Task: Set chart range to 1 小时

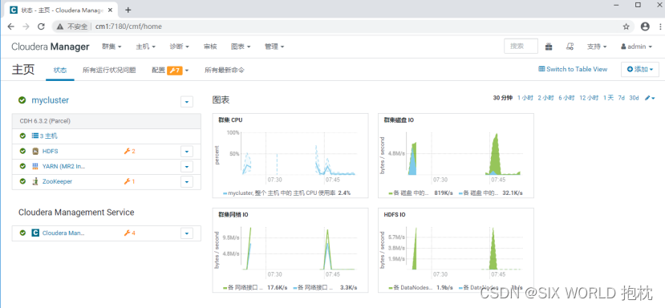Action: 525,98
